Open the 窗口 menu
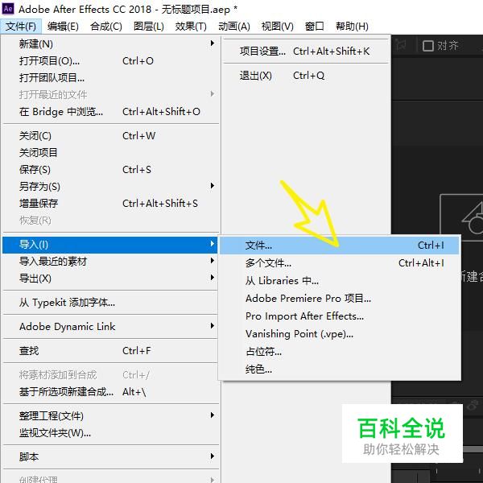This screenshot has height=483, width=483. (314, 27)
